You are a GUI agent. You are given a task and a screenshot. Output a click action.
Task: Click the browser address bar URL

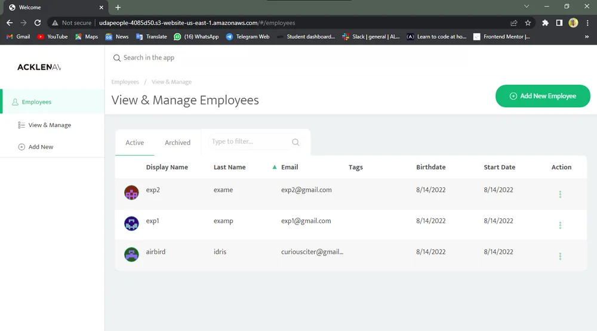coord(197,23)
